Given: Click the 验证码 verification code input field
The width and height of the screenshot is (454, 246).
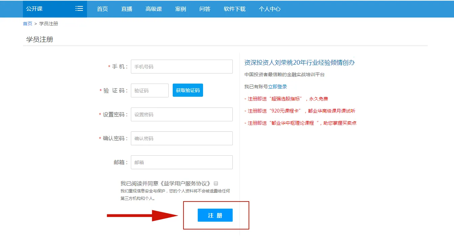Looking at the screenshot, I should point(149,90).
